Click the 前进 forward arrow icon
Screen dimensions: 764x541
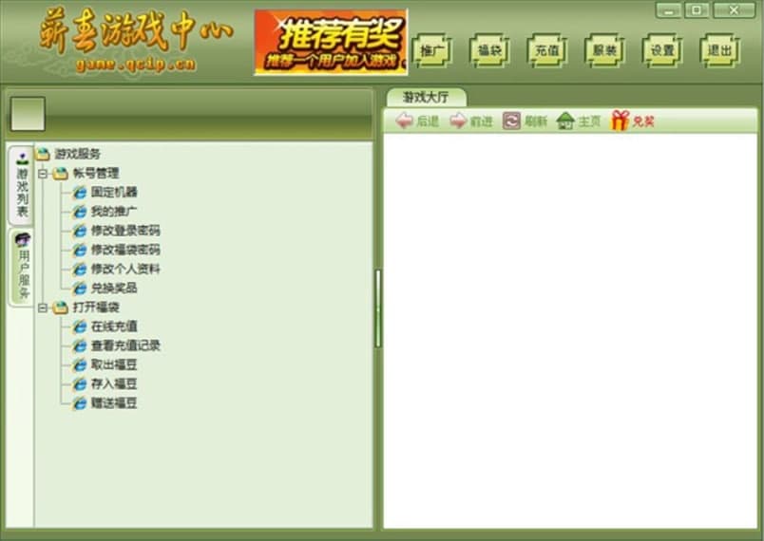(x=457, y=121)
